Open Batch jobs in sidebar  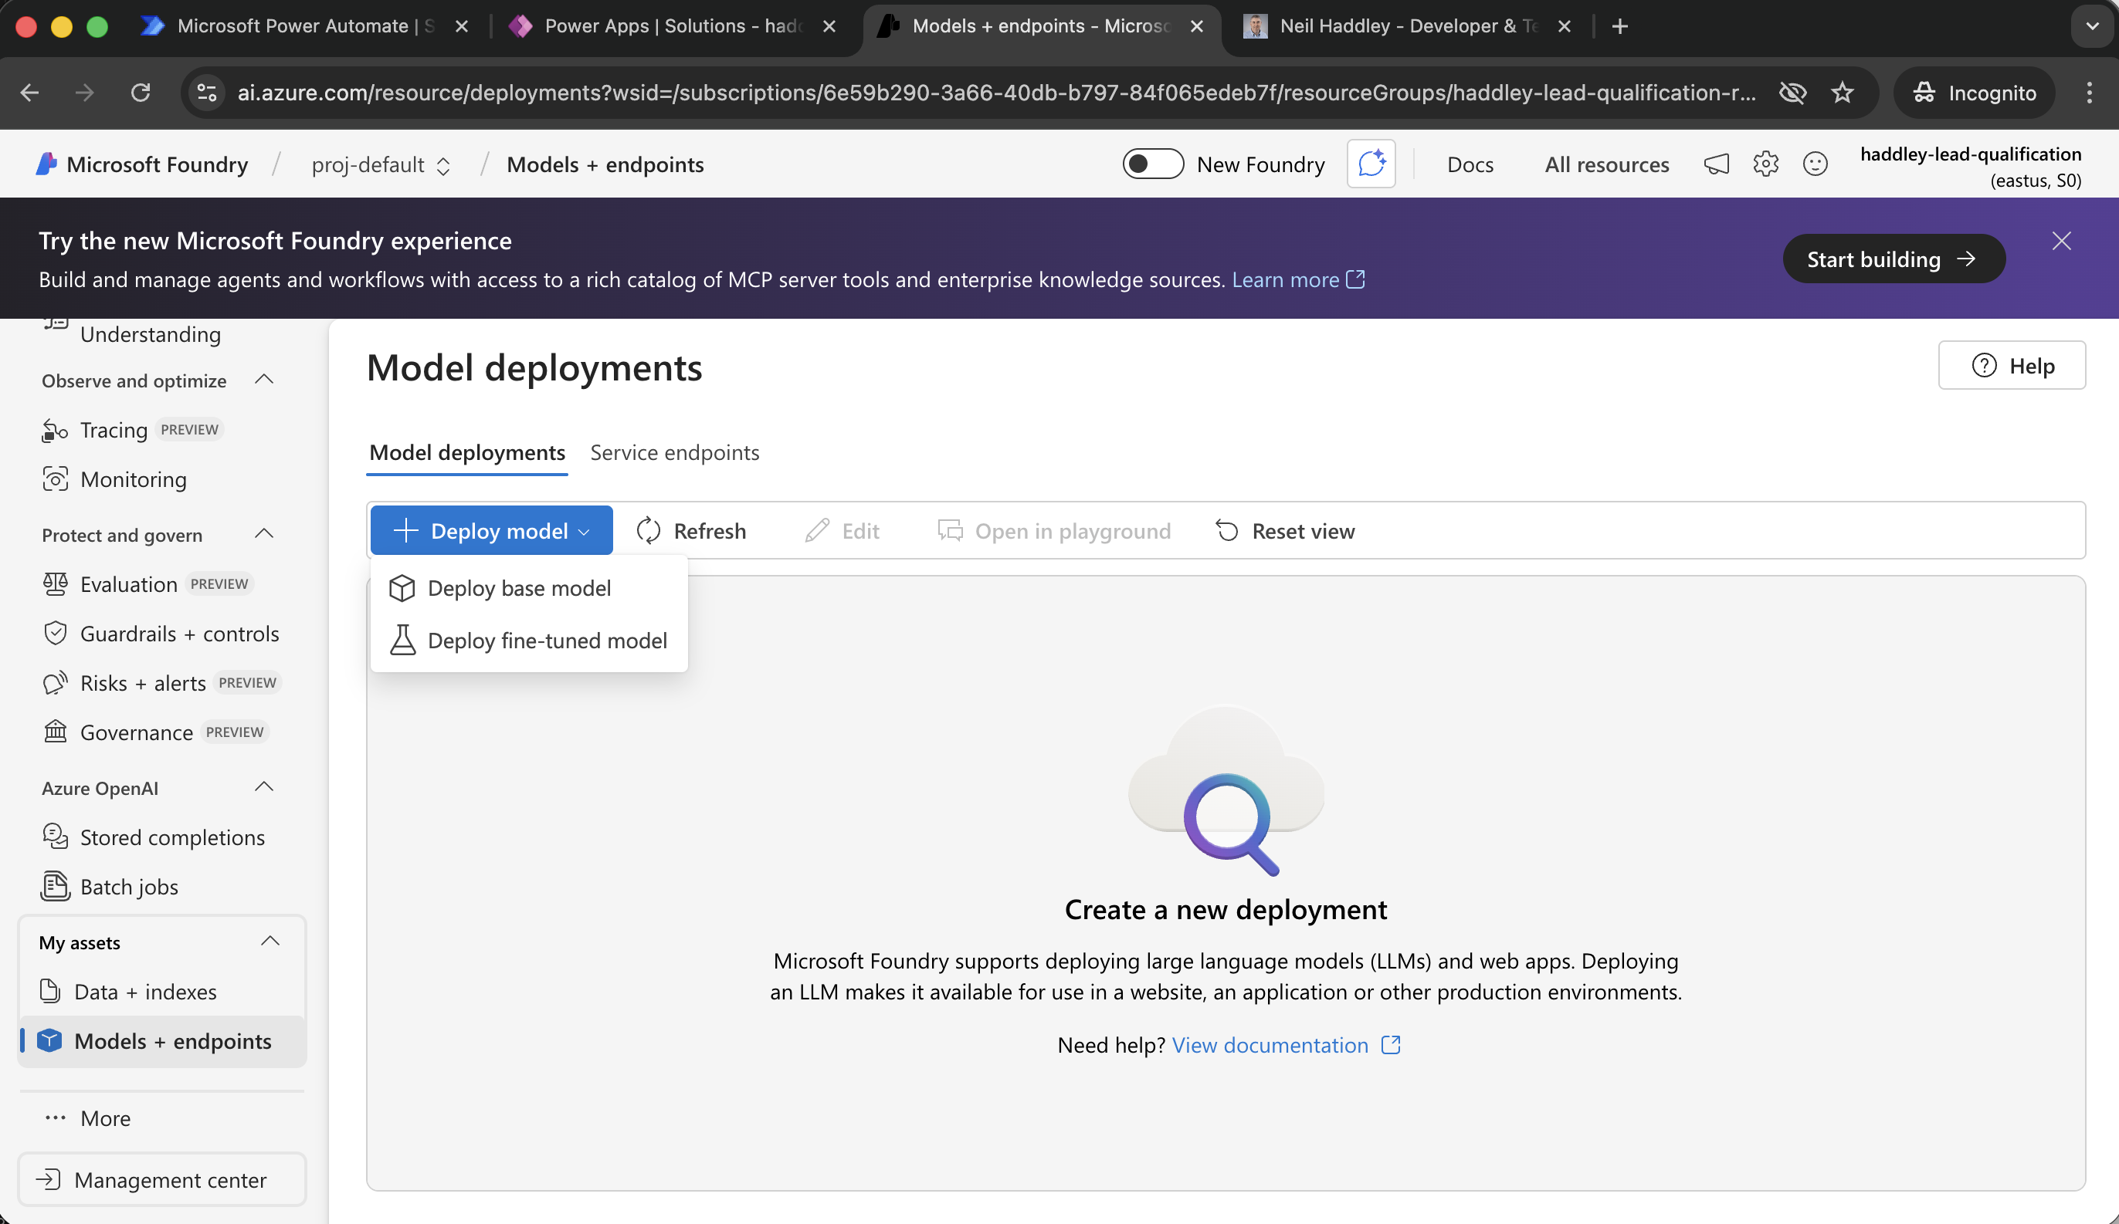[129, 886]
